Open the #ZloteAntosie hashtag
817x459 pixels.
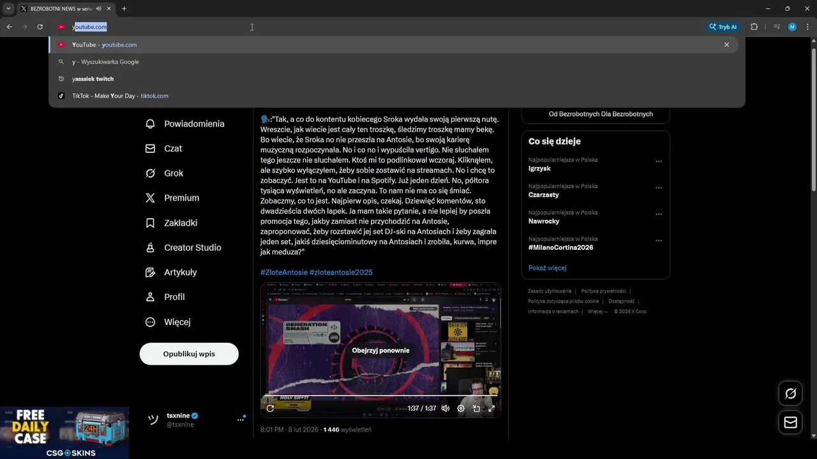click(283, 272)
